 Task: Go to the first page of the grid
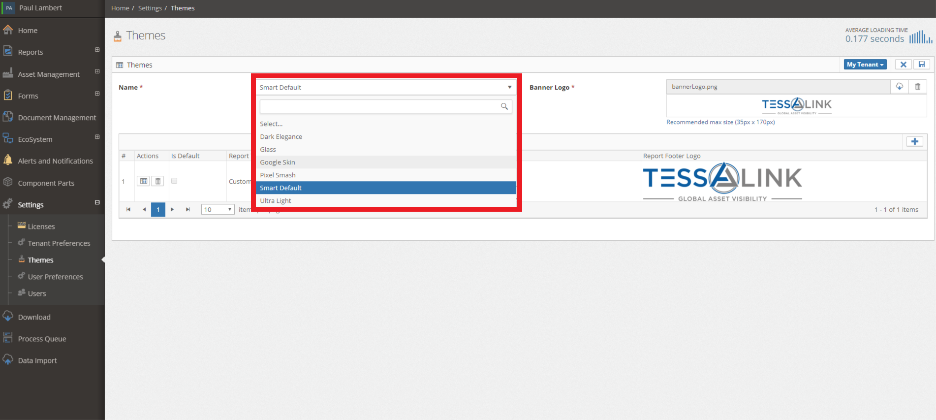coord(128,209)
